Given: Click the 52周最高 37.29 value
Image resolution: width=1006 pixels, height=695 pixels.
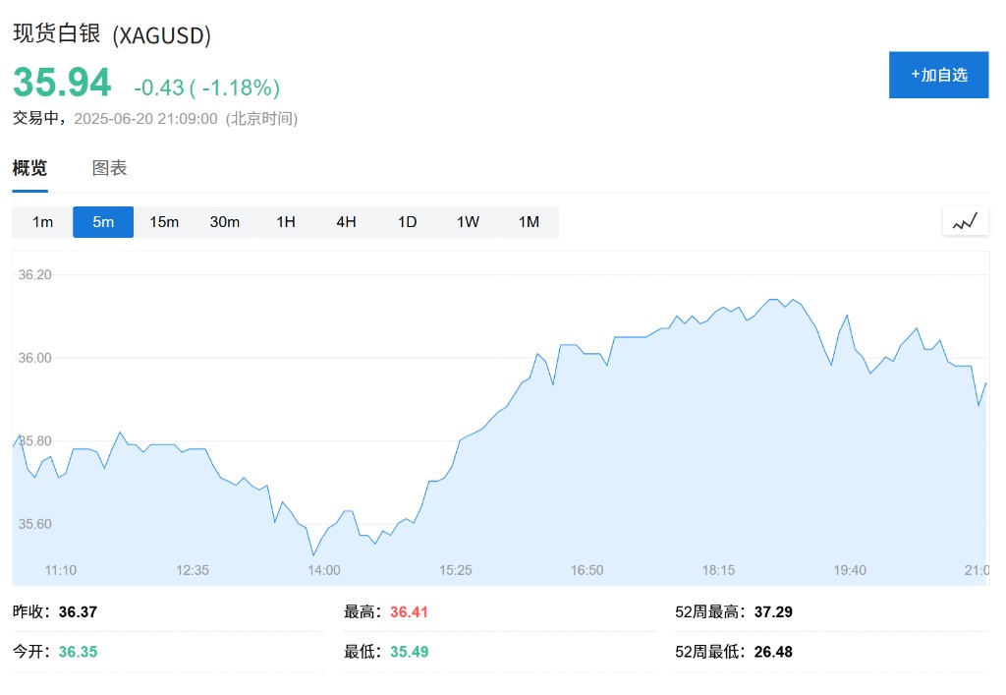Looking at the screenshot, I should click(x=773, y=611).
